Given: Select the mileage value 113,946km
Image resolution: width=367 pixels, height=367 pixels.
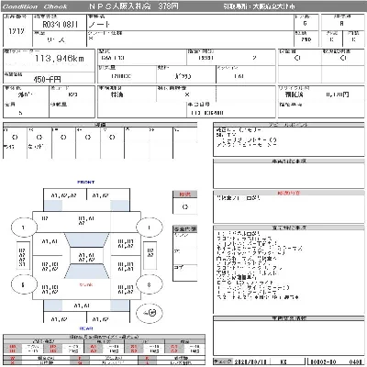Looking at the screenshot, I should click(x=60, y=58).
